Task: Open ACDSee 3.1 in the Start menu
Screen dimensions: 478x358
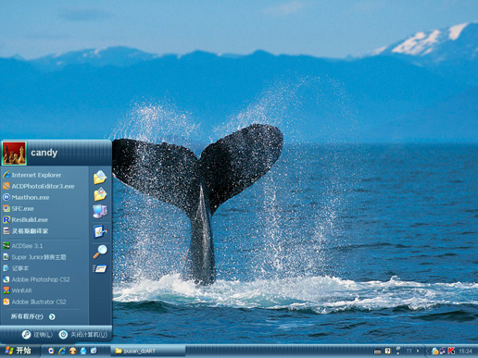Action: pyautogui.click(x=22, y=246)
